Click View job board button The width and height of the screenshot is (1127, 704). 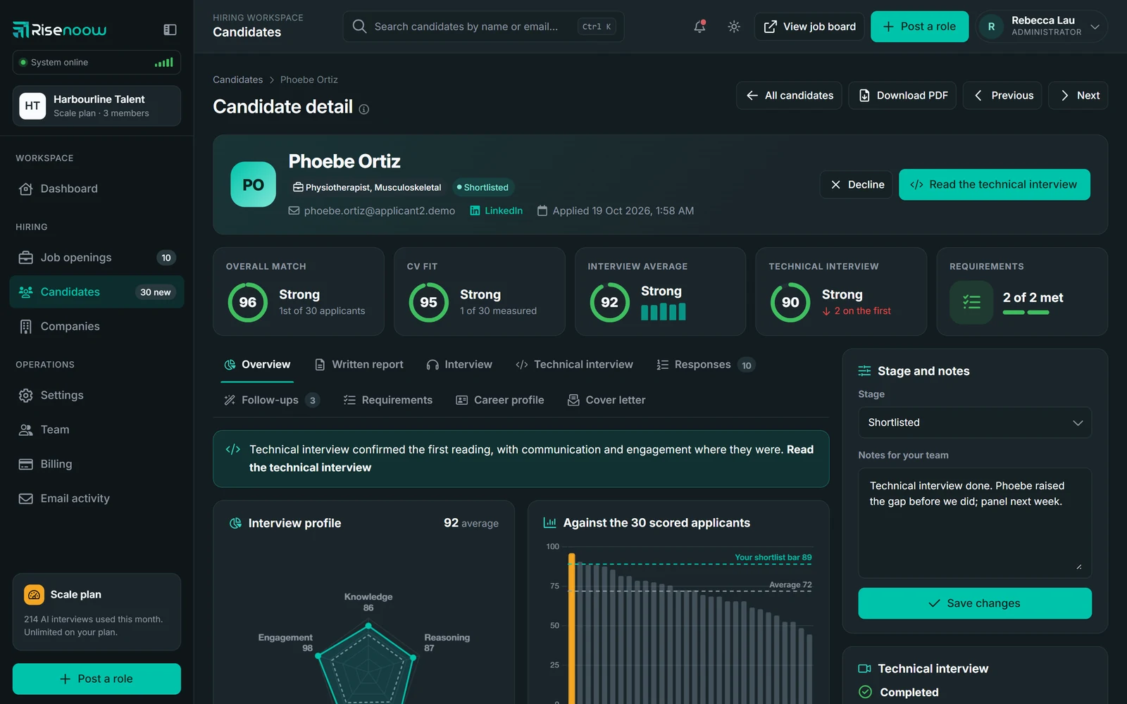[x=809, y=27]
